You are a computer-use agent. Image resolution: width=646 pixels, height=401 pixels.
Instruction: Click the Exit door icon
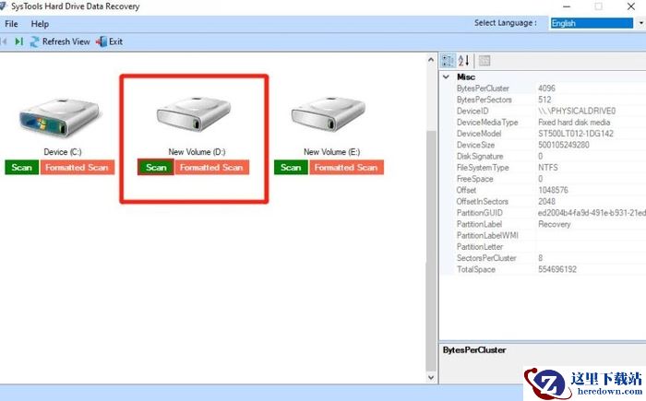[x=102, y=41]
